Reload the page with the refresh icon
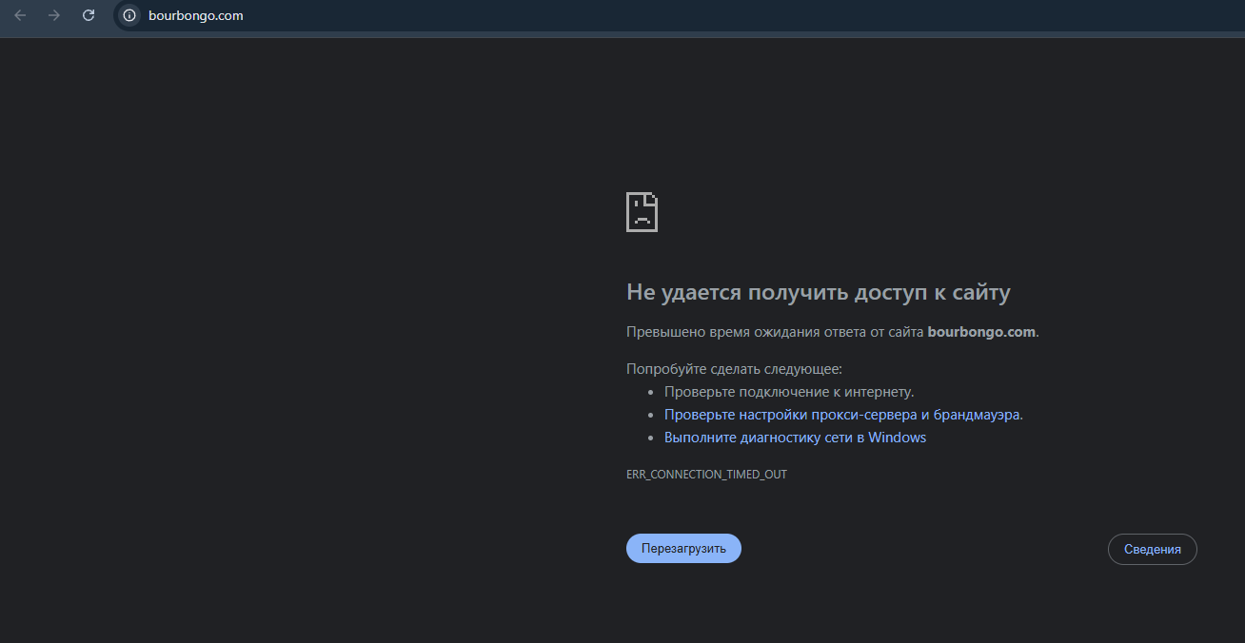Image resolution: width=1245 pixels, height=643 pixels. 89,15
